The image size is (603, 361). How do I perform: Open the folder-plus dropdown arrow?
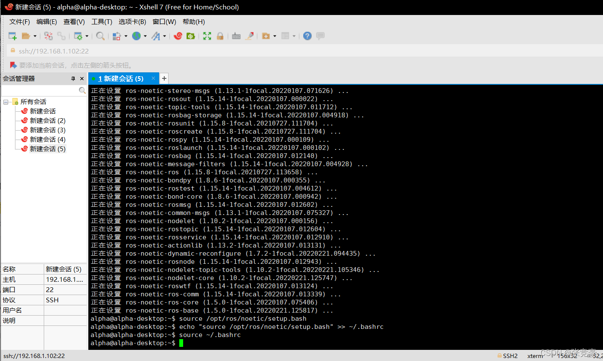click(274, 36)
